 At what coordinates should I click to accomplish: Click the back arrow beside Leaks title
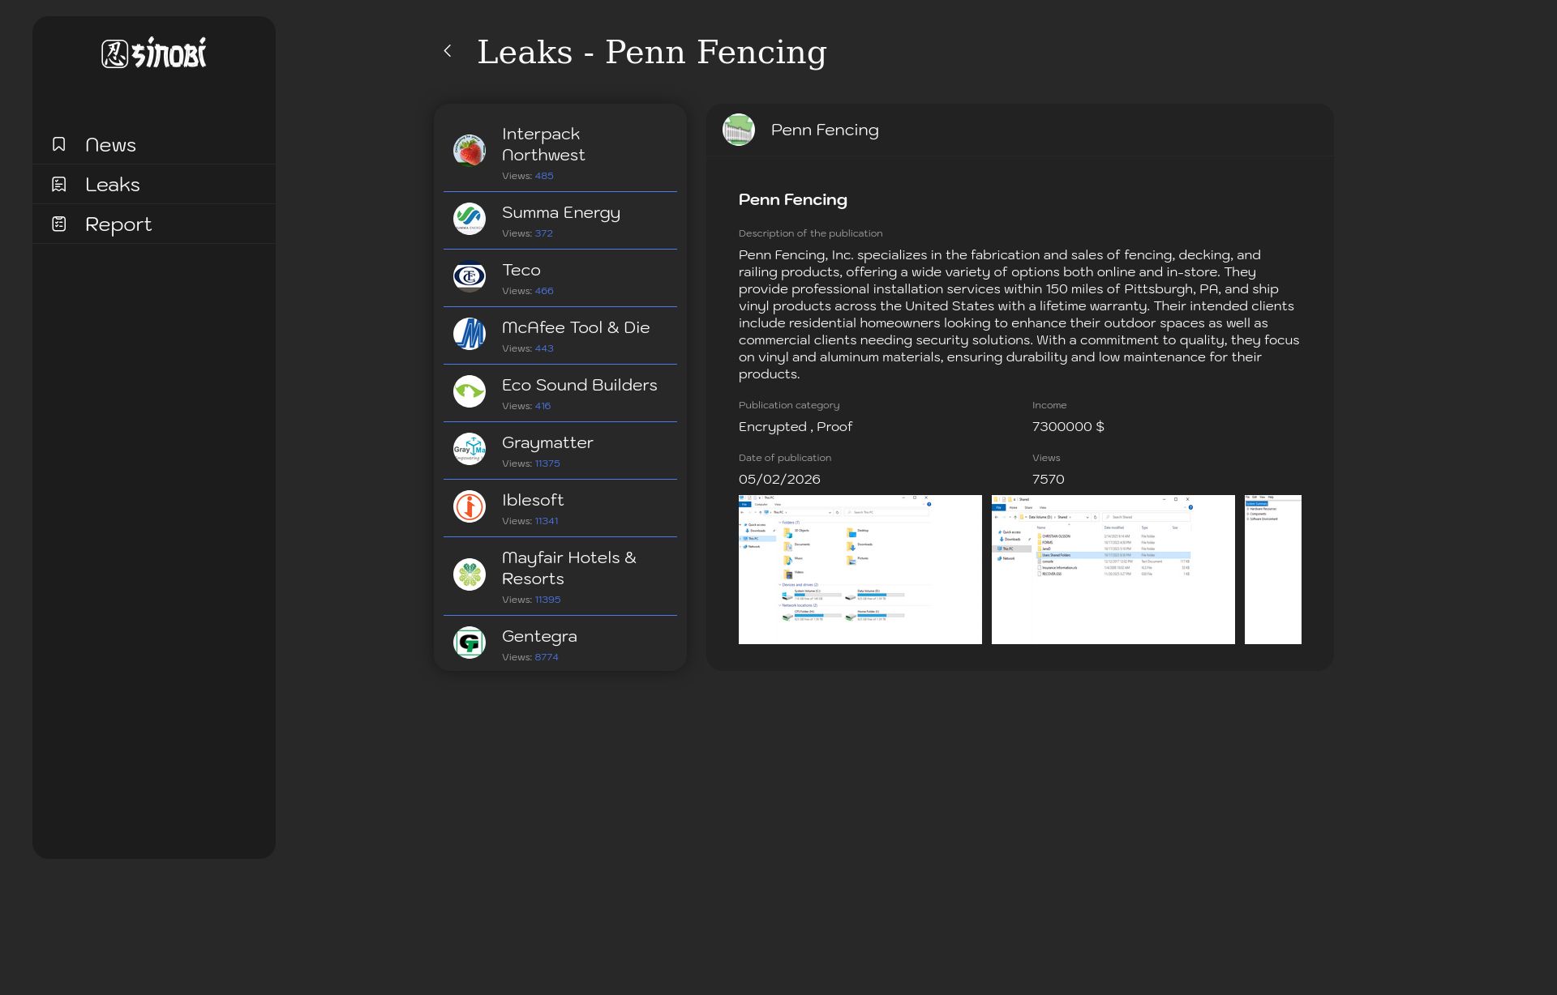448,51
